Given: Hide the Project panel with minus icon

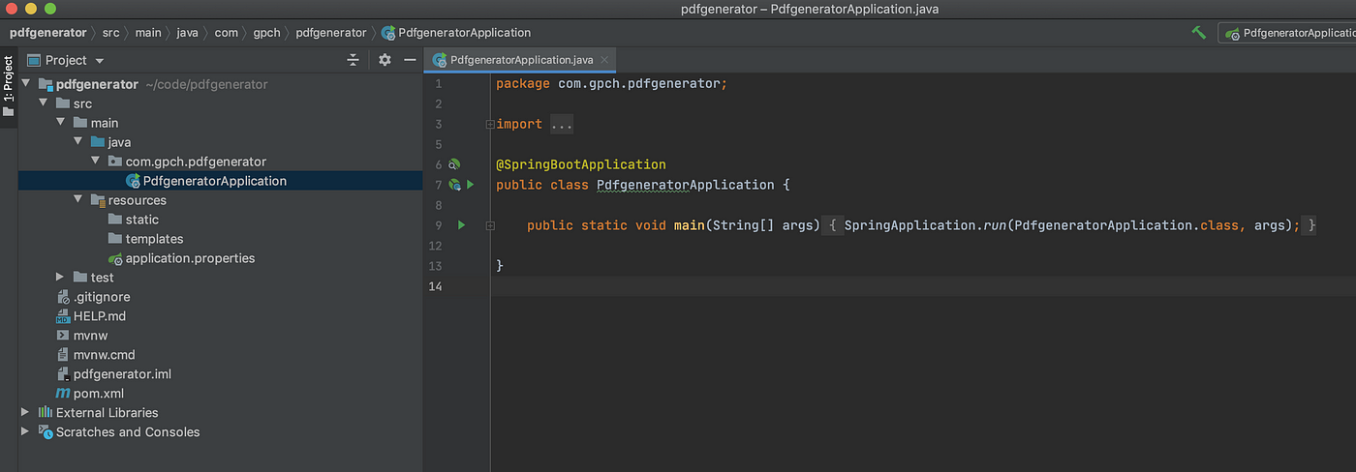Looking at the screenshot, I should [x=410, y=60].
